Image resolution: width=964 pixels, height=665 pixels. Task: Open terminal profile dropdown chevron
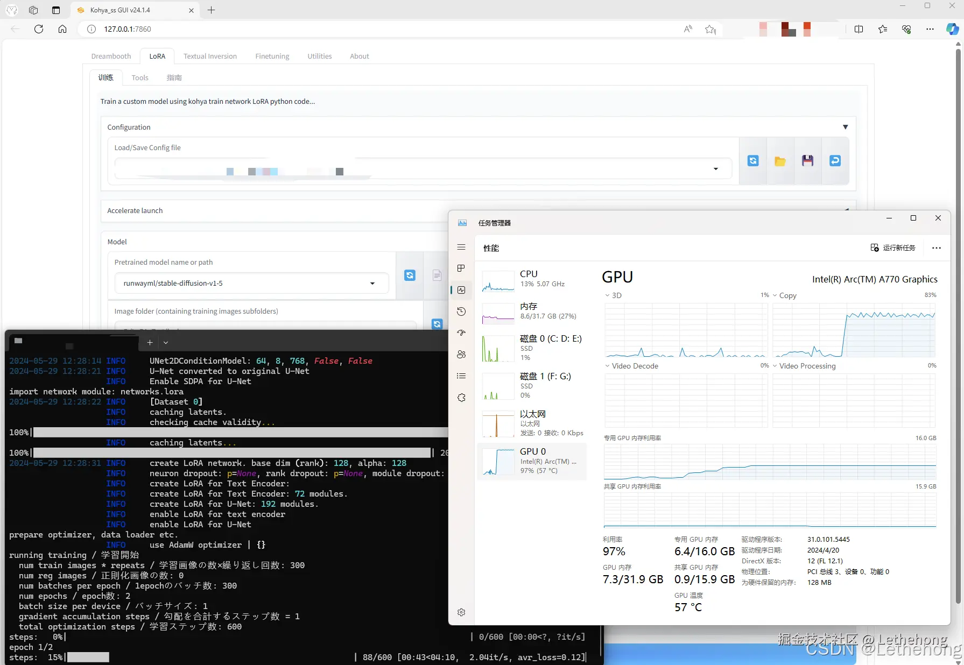point(166,342)
